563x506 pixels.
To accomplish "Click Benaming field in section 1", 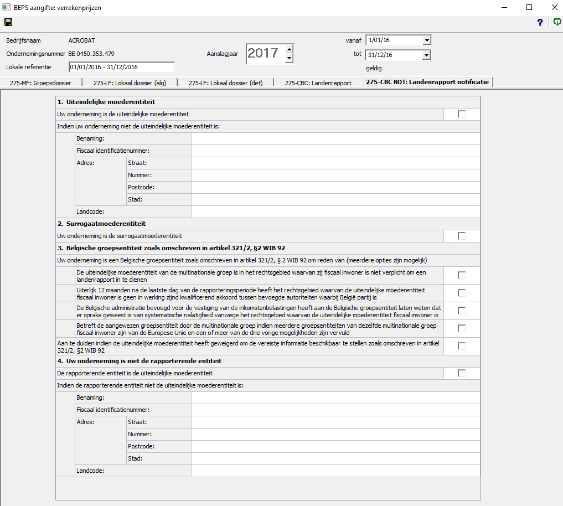I will [x=336, y=138].
